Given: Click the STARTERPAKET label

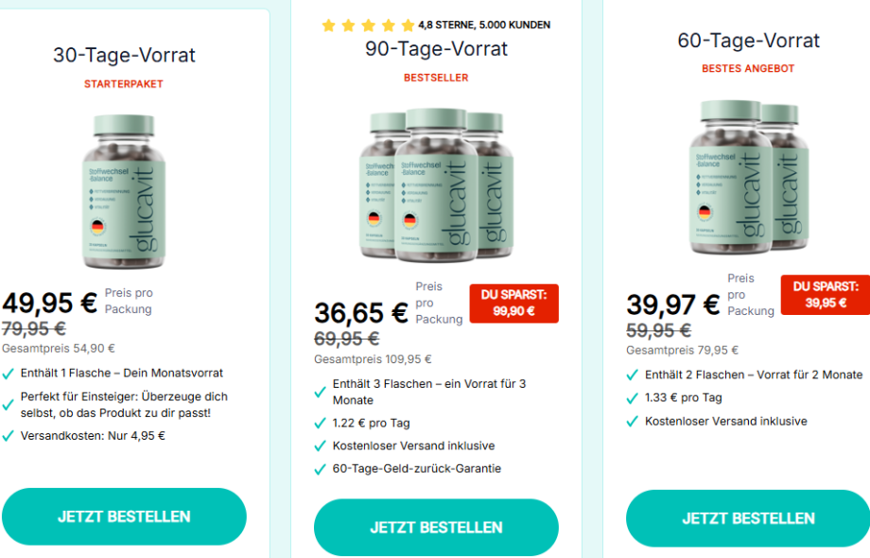Looking at the screenshot, I should click(124, 84).
